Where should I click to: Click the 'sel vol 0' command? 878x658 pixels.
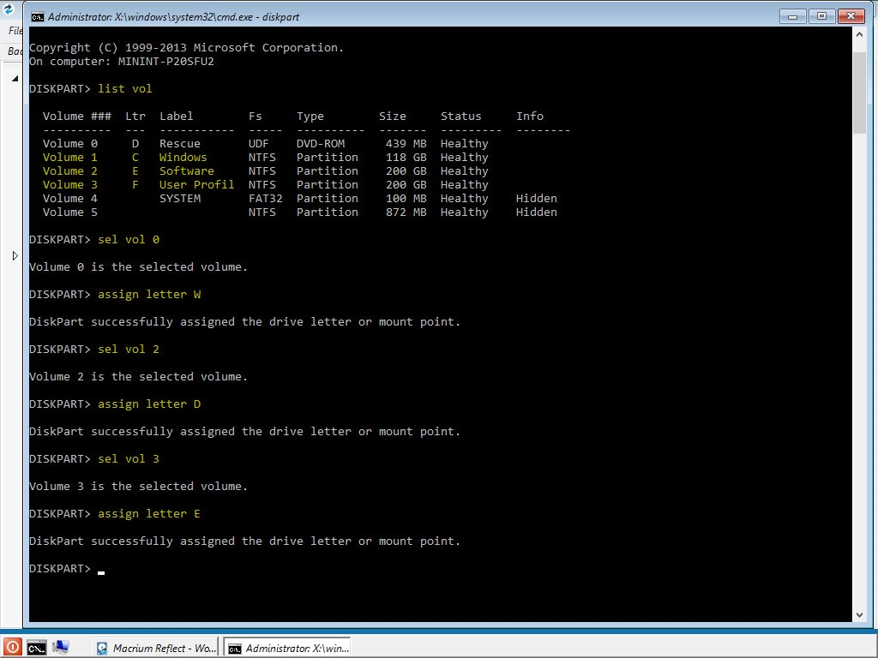click(129, 240)
